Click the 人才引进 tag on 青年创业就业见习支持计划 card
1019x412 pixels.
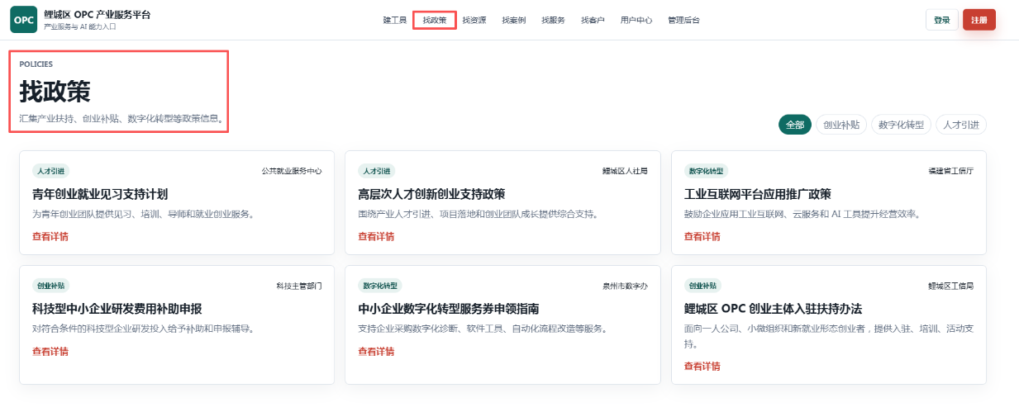[x=50, y=171]
